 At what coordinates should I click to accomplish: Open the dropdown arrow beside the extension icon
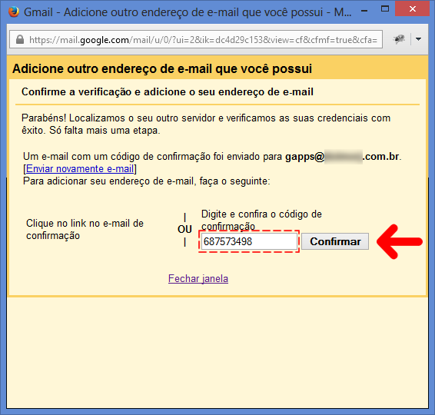click(x=418, y=39)
